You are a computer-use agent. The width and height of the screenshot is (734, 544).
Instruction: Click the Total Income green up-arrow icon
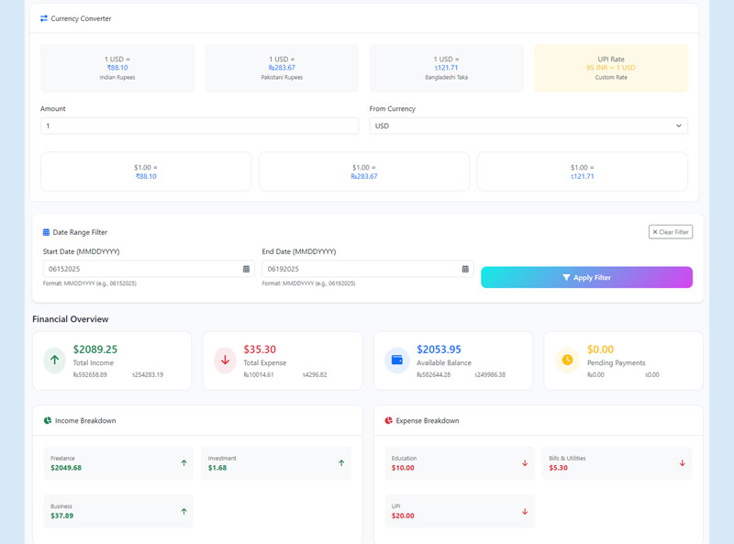55,361
